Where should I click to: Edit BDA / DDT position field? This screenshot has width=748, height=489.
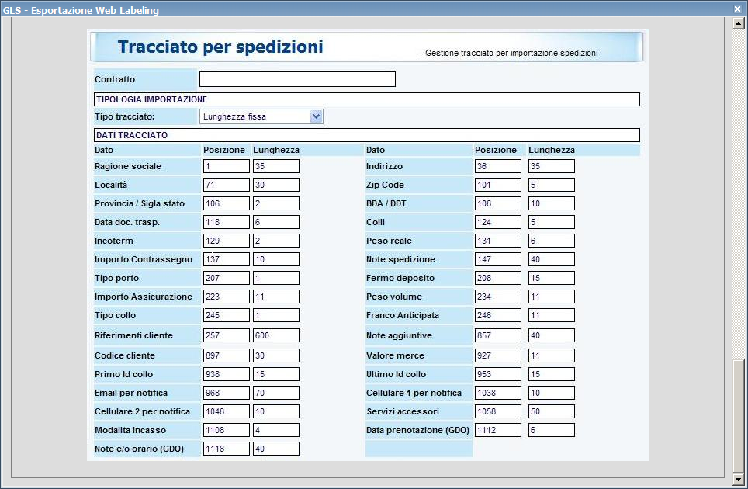point(498,203)
